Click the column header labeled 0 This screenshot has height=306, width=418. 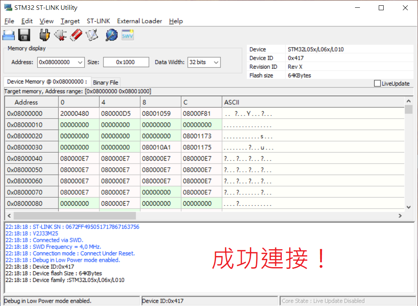79,102
